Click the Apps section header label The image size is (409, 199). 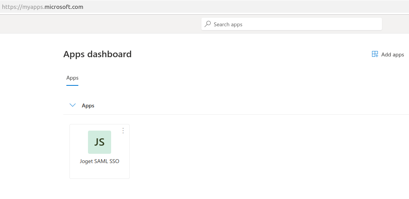point(88,105)
